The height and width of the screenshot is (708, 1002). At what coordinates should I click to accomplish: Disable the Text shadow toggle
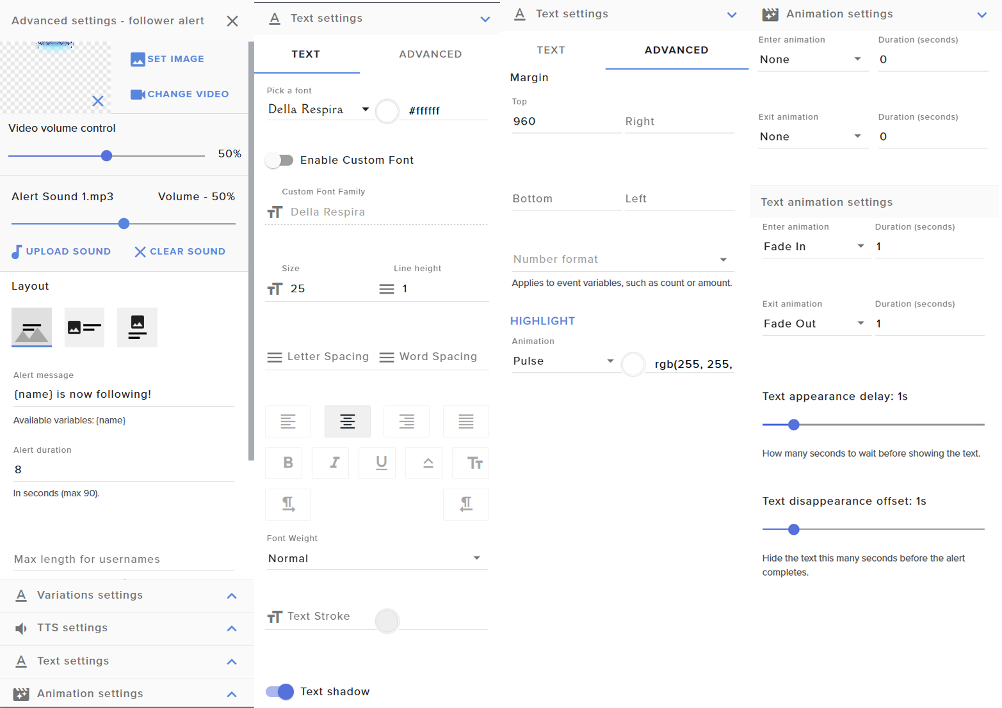280,691
